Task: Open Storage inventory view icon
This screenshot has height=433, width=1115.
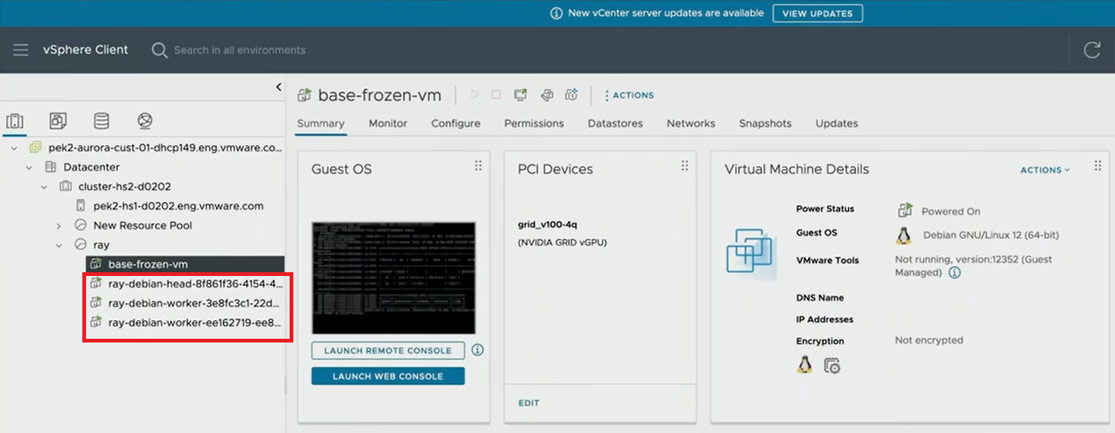Action: (101, 120)
